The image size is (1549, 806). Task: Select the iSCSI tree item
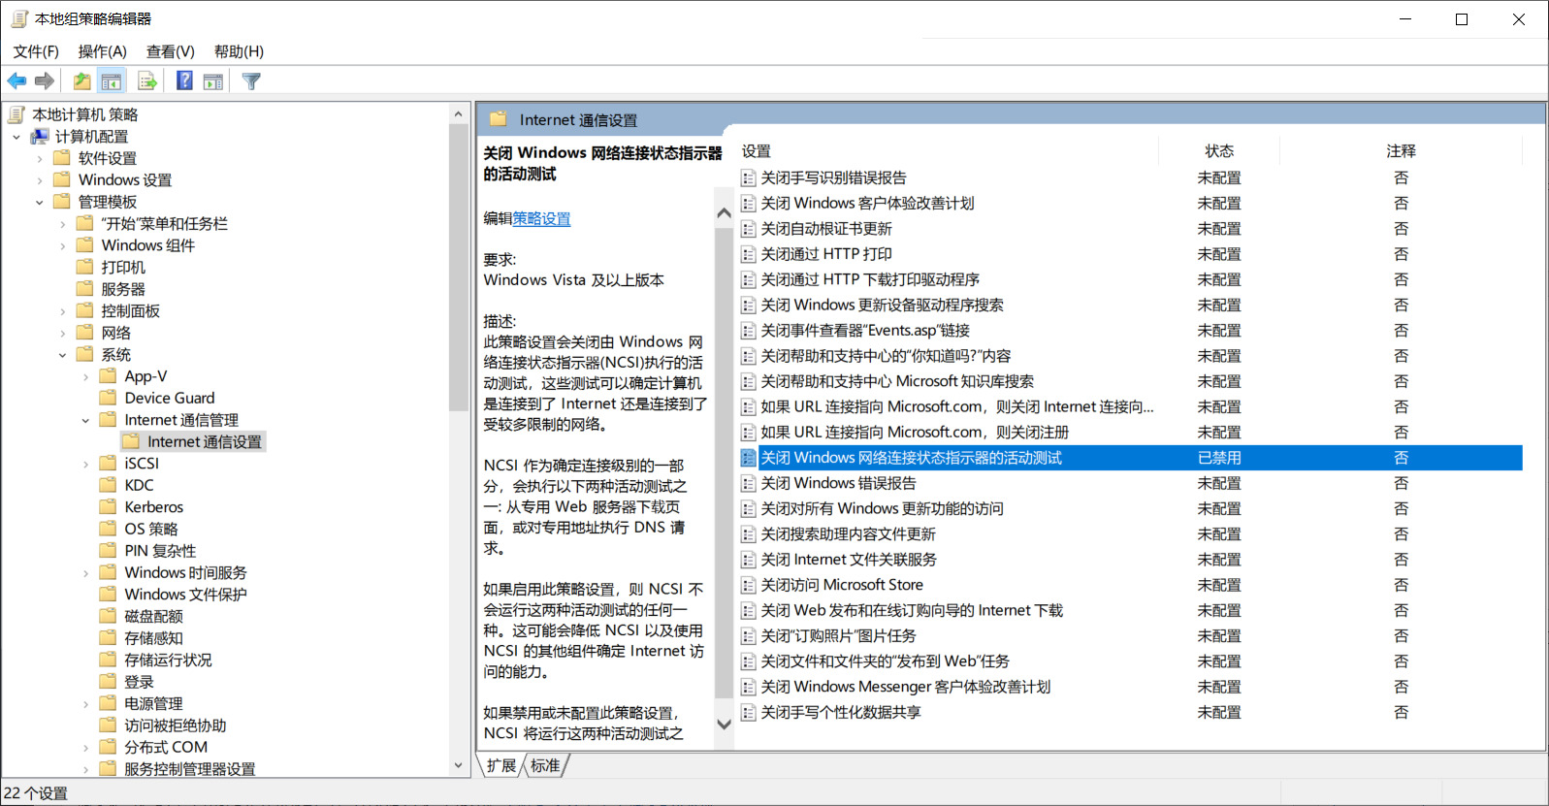point(142,464)
